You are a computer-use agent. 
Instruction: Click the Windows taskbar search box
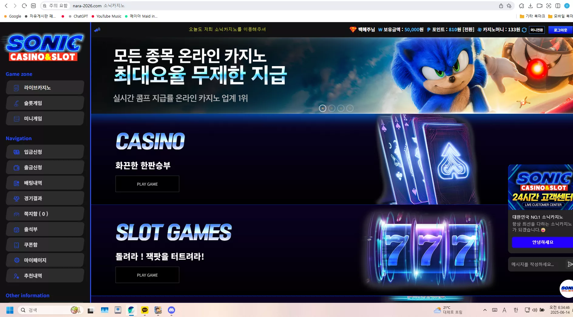tap(50, 310)
